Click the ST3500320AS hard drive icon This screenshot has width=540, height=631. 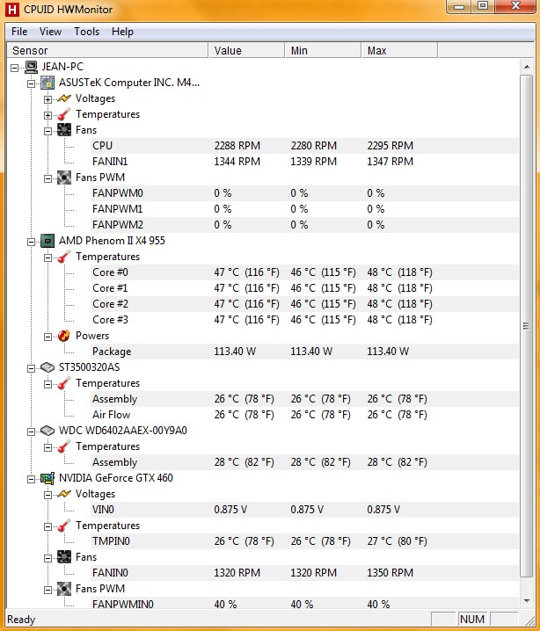(x=47, y=367)
